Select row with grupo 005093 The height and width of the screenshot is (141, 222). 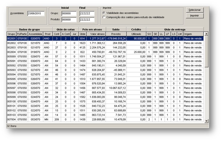click(x=105, y=70)
